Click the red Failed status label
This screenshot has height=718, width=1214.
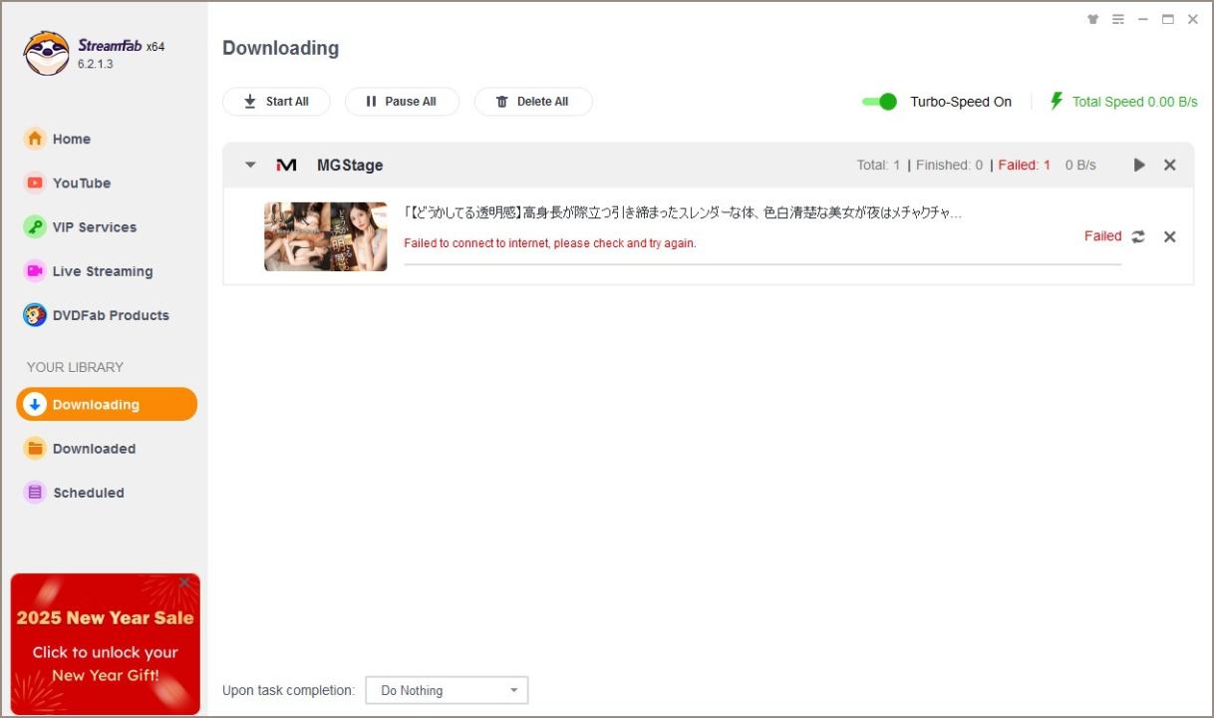pyautogui.click(x=1103, y=236)
